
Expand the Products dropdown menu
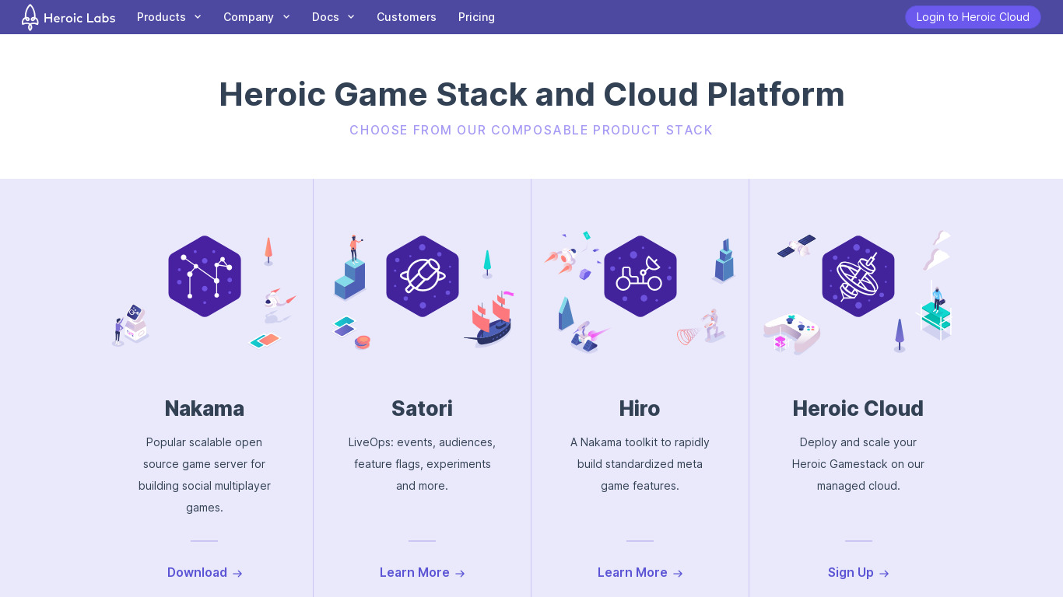pos(169,17)
